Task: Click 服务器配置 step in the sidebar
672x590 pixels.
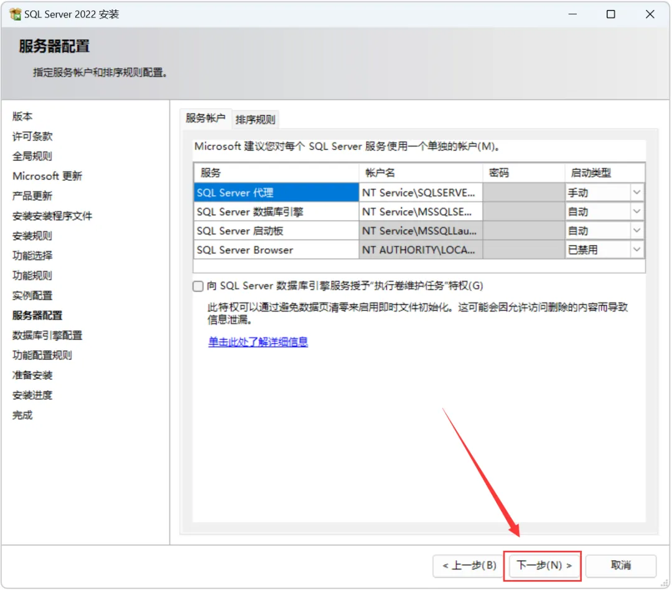Action: click(x=37, y=316)
